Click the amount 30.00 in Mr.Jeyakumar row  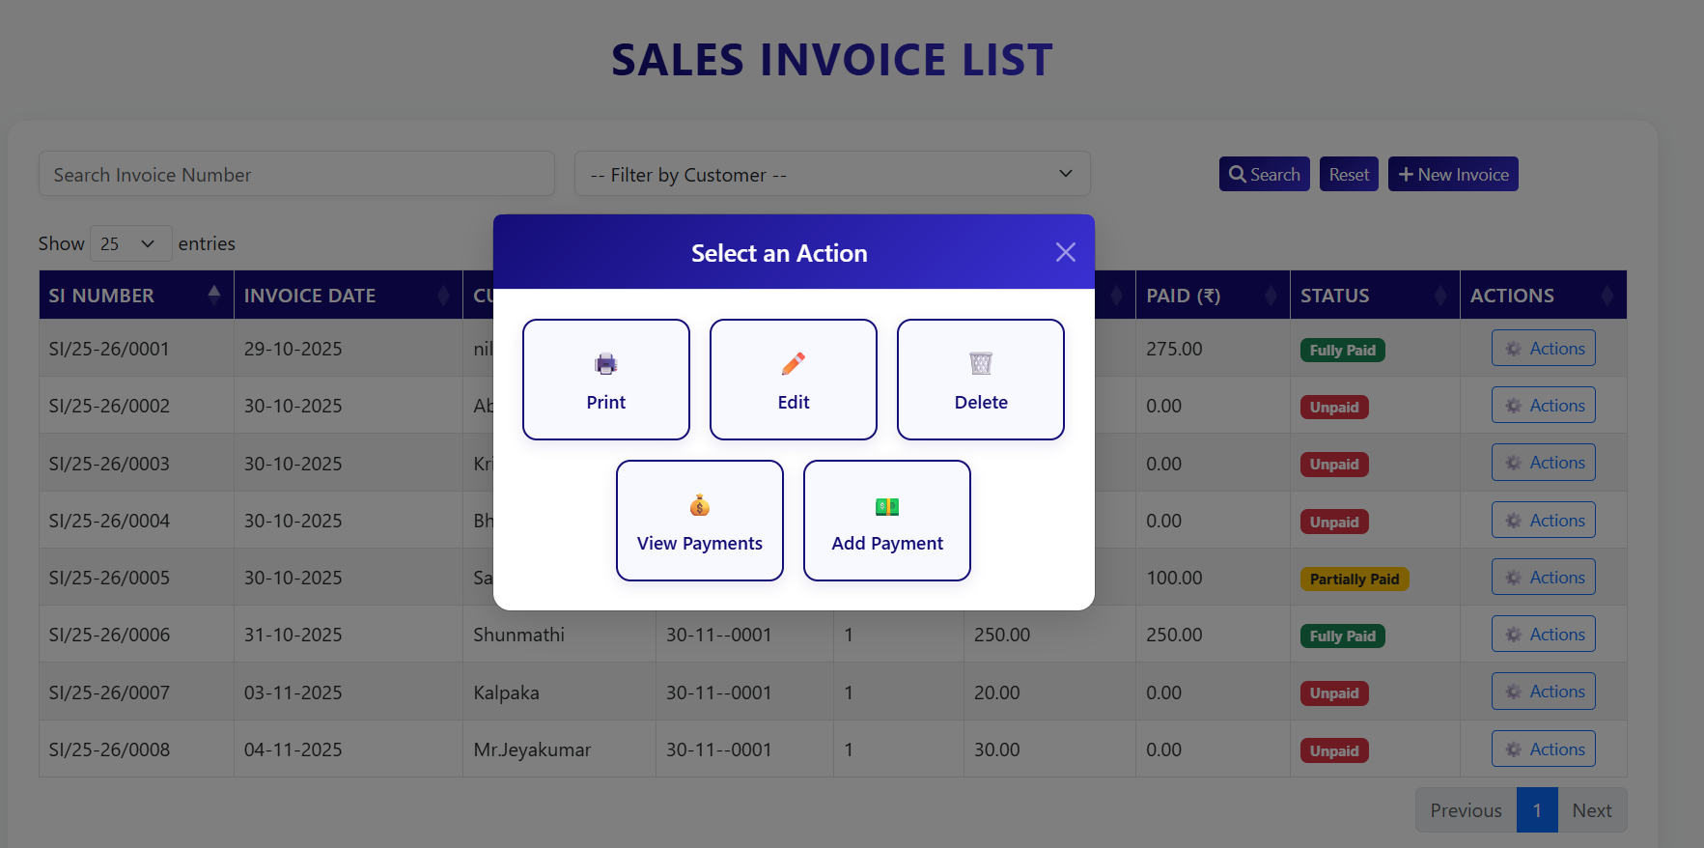[x=997, y=749]
